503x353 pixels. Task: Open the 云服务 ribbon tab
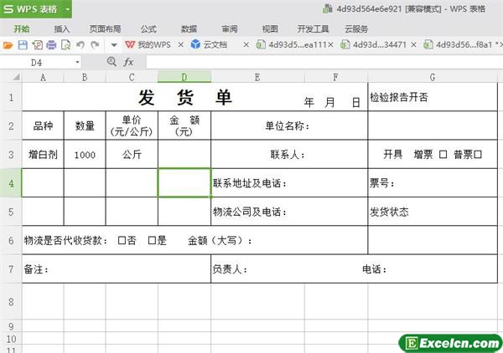click(356, 29)
